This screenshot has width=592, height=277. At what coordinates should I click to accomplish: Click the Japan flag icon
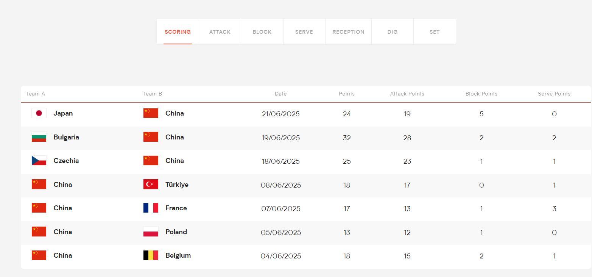pos(39,113)
